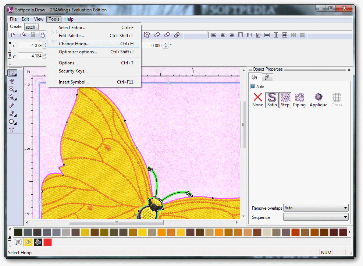Pick the ruler measure tool
The image size is (363, 266).
point(11,105)
